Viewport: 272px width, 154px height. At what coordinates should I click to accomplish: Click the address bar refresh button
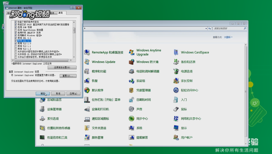click(x=210, y=28)
